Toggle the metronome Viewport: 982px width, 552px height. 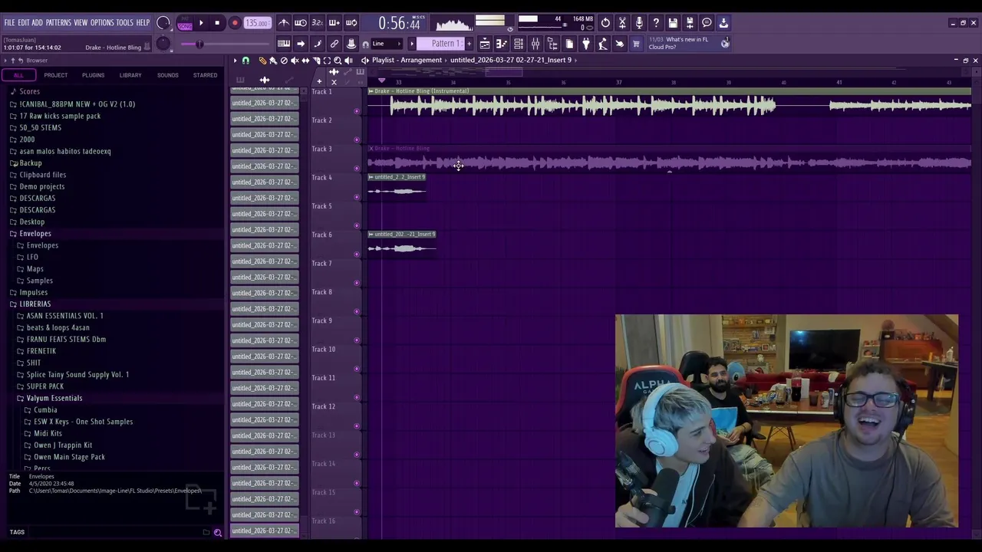[284, 23]
